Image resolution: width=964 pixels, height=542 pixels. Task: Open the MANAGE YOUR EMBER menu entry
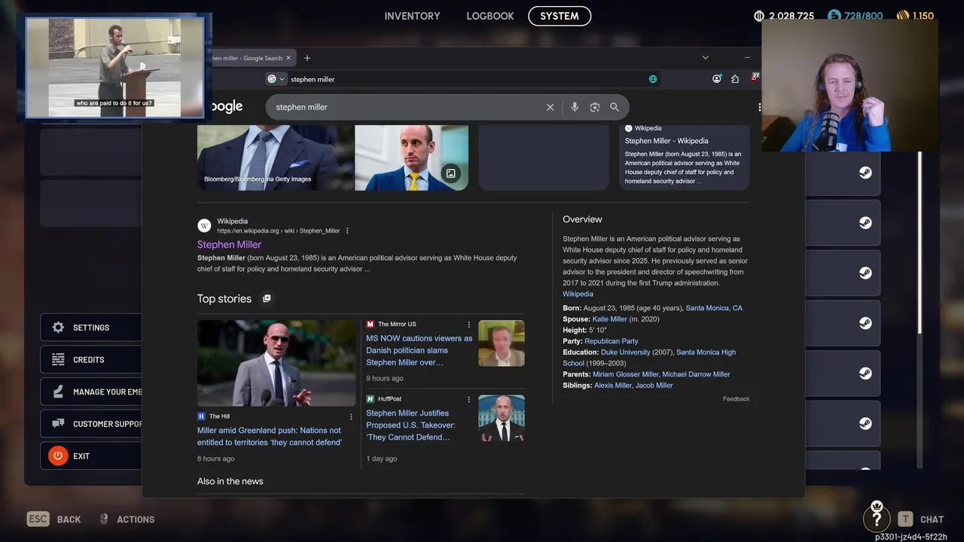tap(91, 391)
